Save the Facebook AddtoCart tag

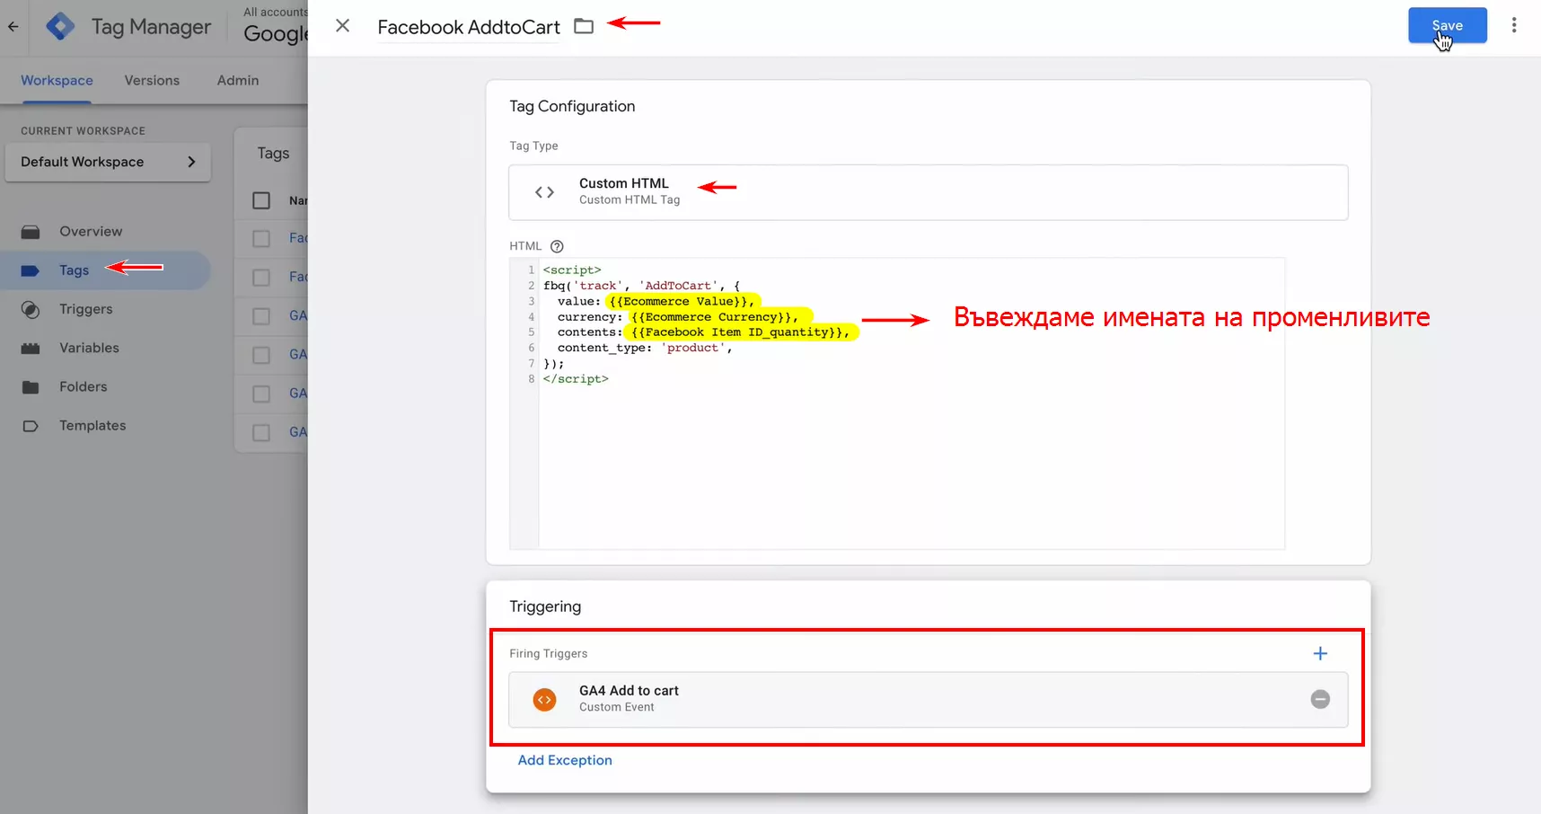pyautogui.click(x=1447, y=25)
